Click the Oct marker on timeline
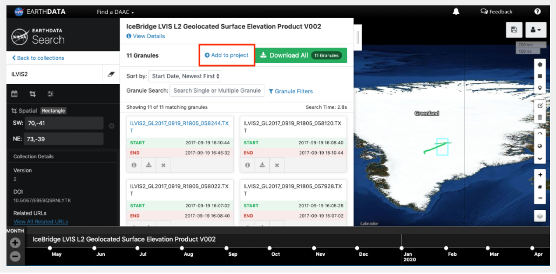 tap(270, 248)
